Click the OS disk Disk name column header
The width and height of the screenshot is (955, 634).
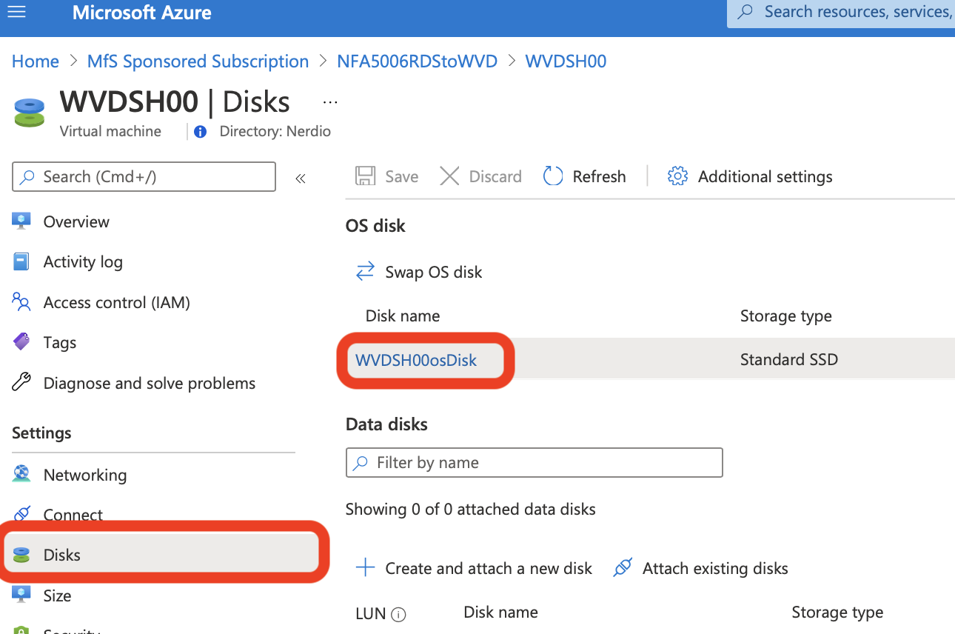pyautogui.click(x=403, y=316)
